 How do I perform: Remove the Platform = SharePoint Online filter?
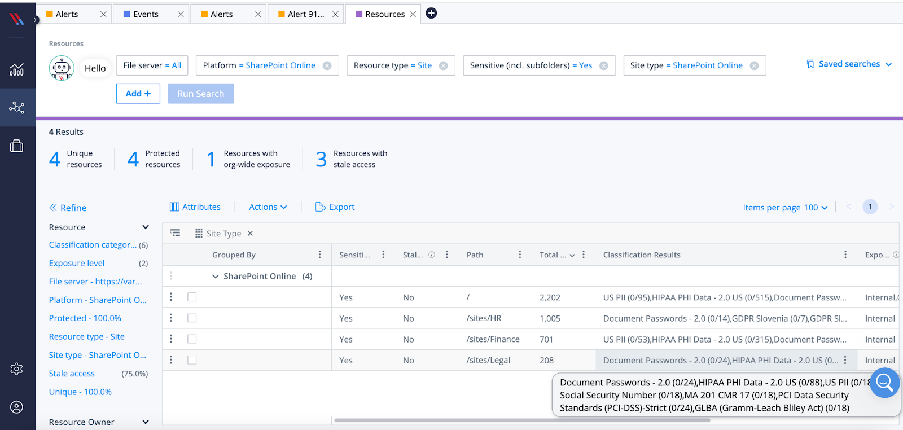pyautogui.click(x=327, y=65)
